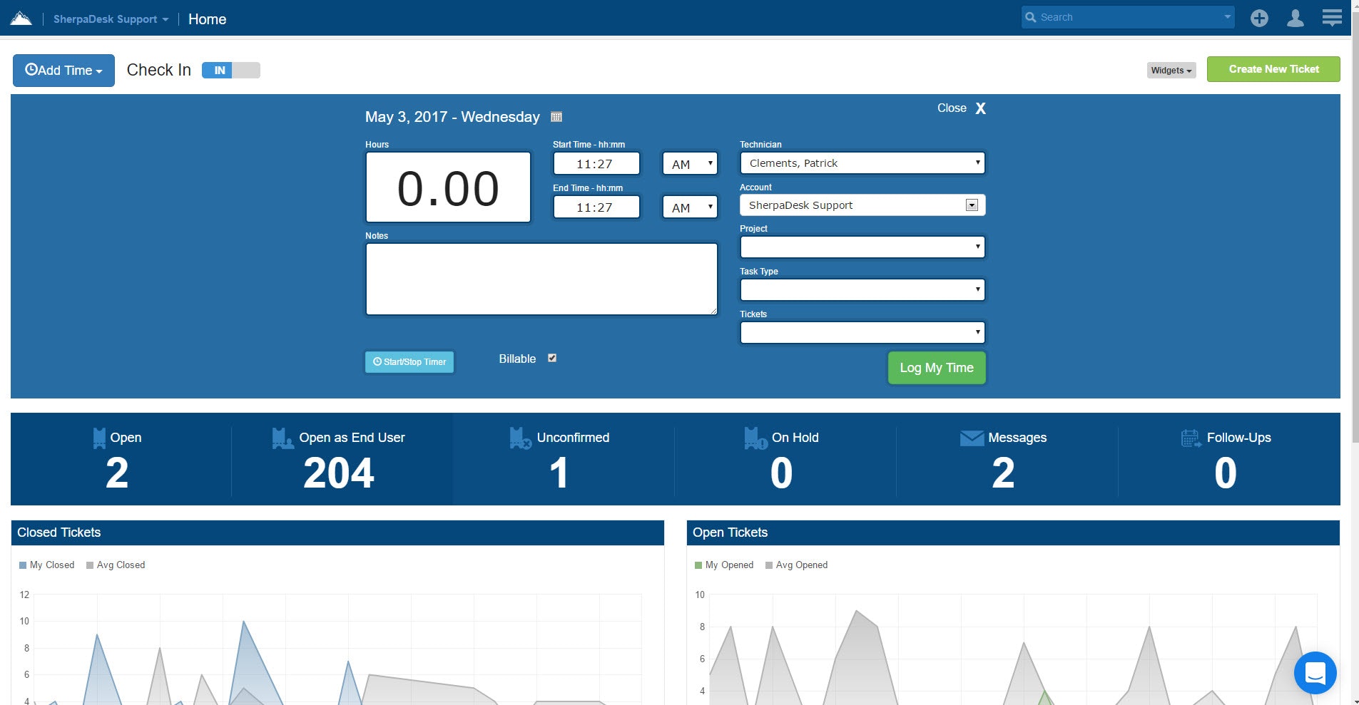Viewport: 1359px width, 705px height.
Task: Open the Start Time AM/PM selector
Action: (x=690, y=163)
